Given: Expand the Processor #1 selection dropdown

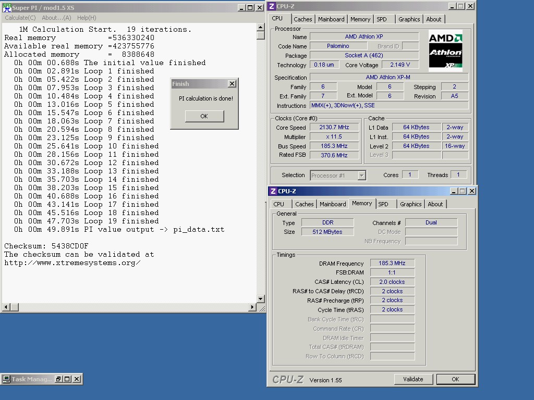Looking at the screenshot, I should pyautogui.click(x=362, y=176).
